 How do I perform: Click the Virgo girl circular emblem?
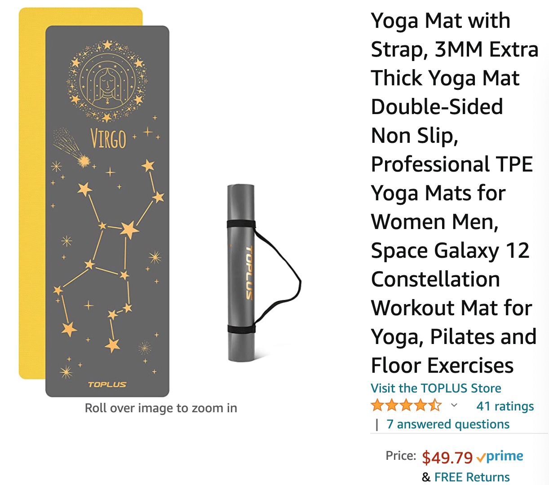click(x=107, y=81)
